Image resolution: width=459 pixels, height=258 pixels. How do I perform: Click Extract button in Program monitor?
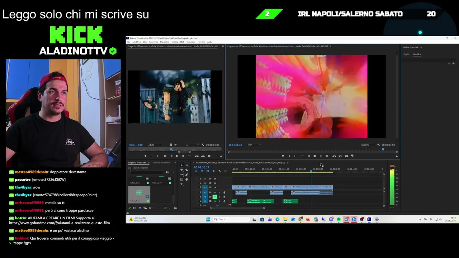coord(340,156)
